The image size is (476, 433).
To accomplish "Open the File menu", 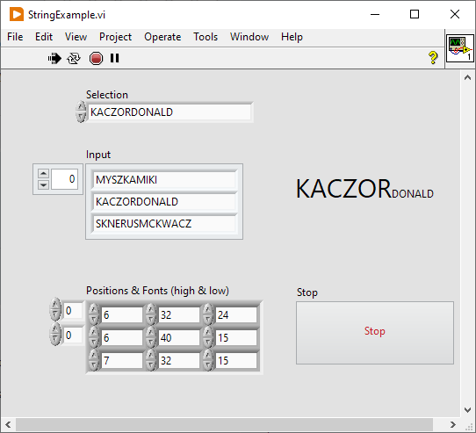I will (15, 37).
